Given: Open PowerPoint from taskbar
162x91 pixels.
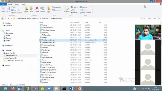Looking at the screenshot, I should 79,89.
